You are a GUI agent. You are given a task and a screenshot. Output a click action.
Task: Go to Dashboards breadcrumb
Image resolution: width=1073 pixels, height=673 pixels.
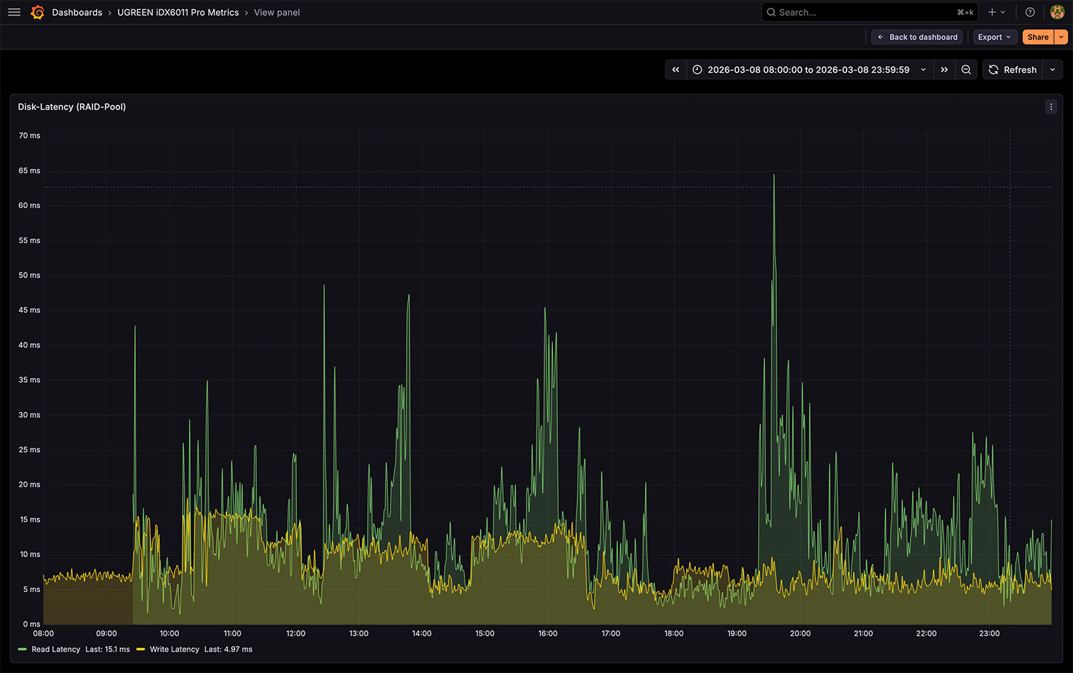(77, 12)
